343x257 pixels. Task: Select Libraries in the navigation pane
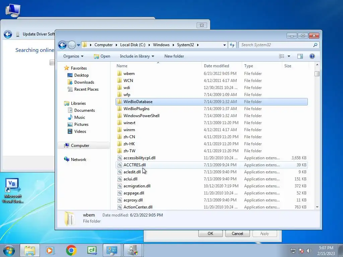[78, 103]
